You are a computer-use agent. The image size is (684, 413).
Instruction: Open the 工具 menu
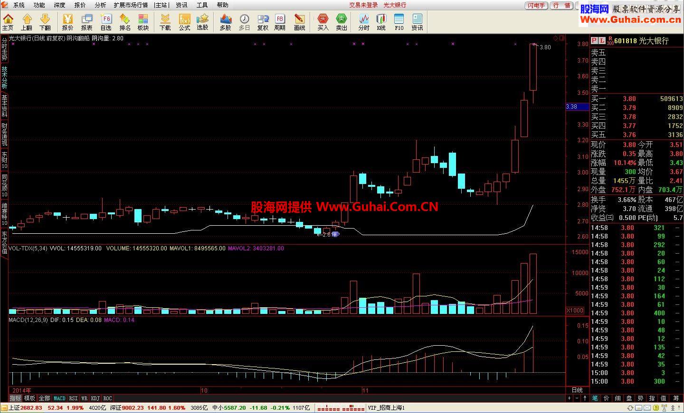(x=202, y=5)
